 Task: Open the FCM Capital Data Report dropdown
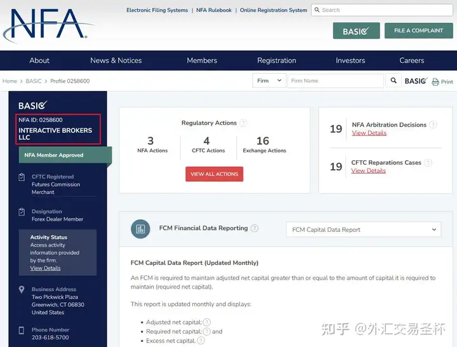(x=364, y=229)
